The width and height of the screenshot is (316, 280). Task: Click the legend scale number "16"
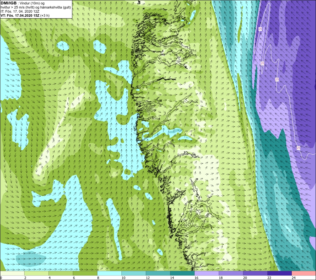click(x=196, y=278)
